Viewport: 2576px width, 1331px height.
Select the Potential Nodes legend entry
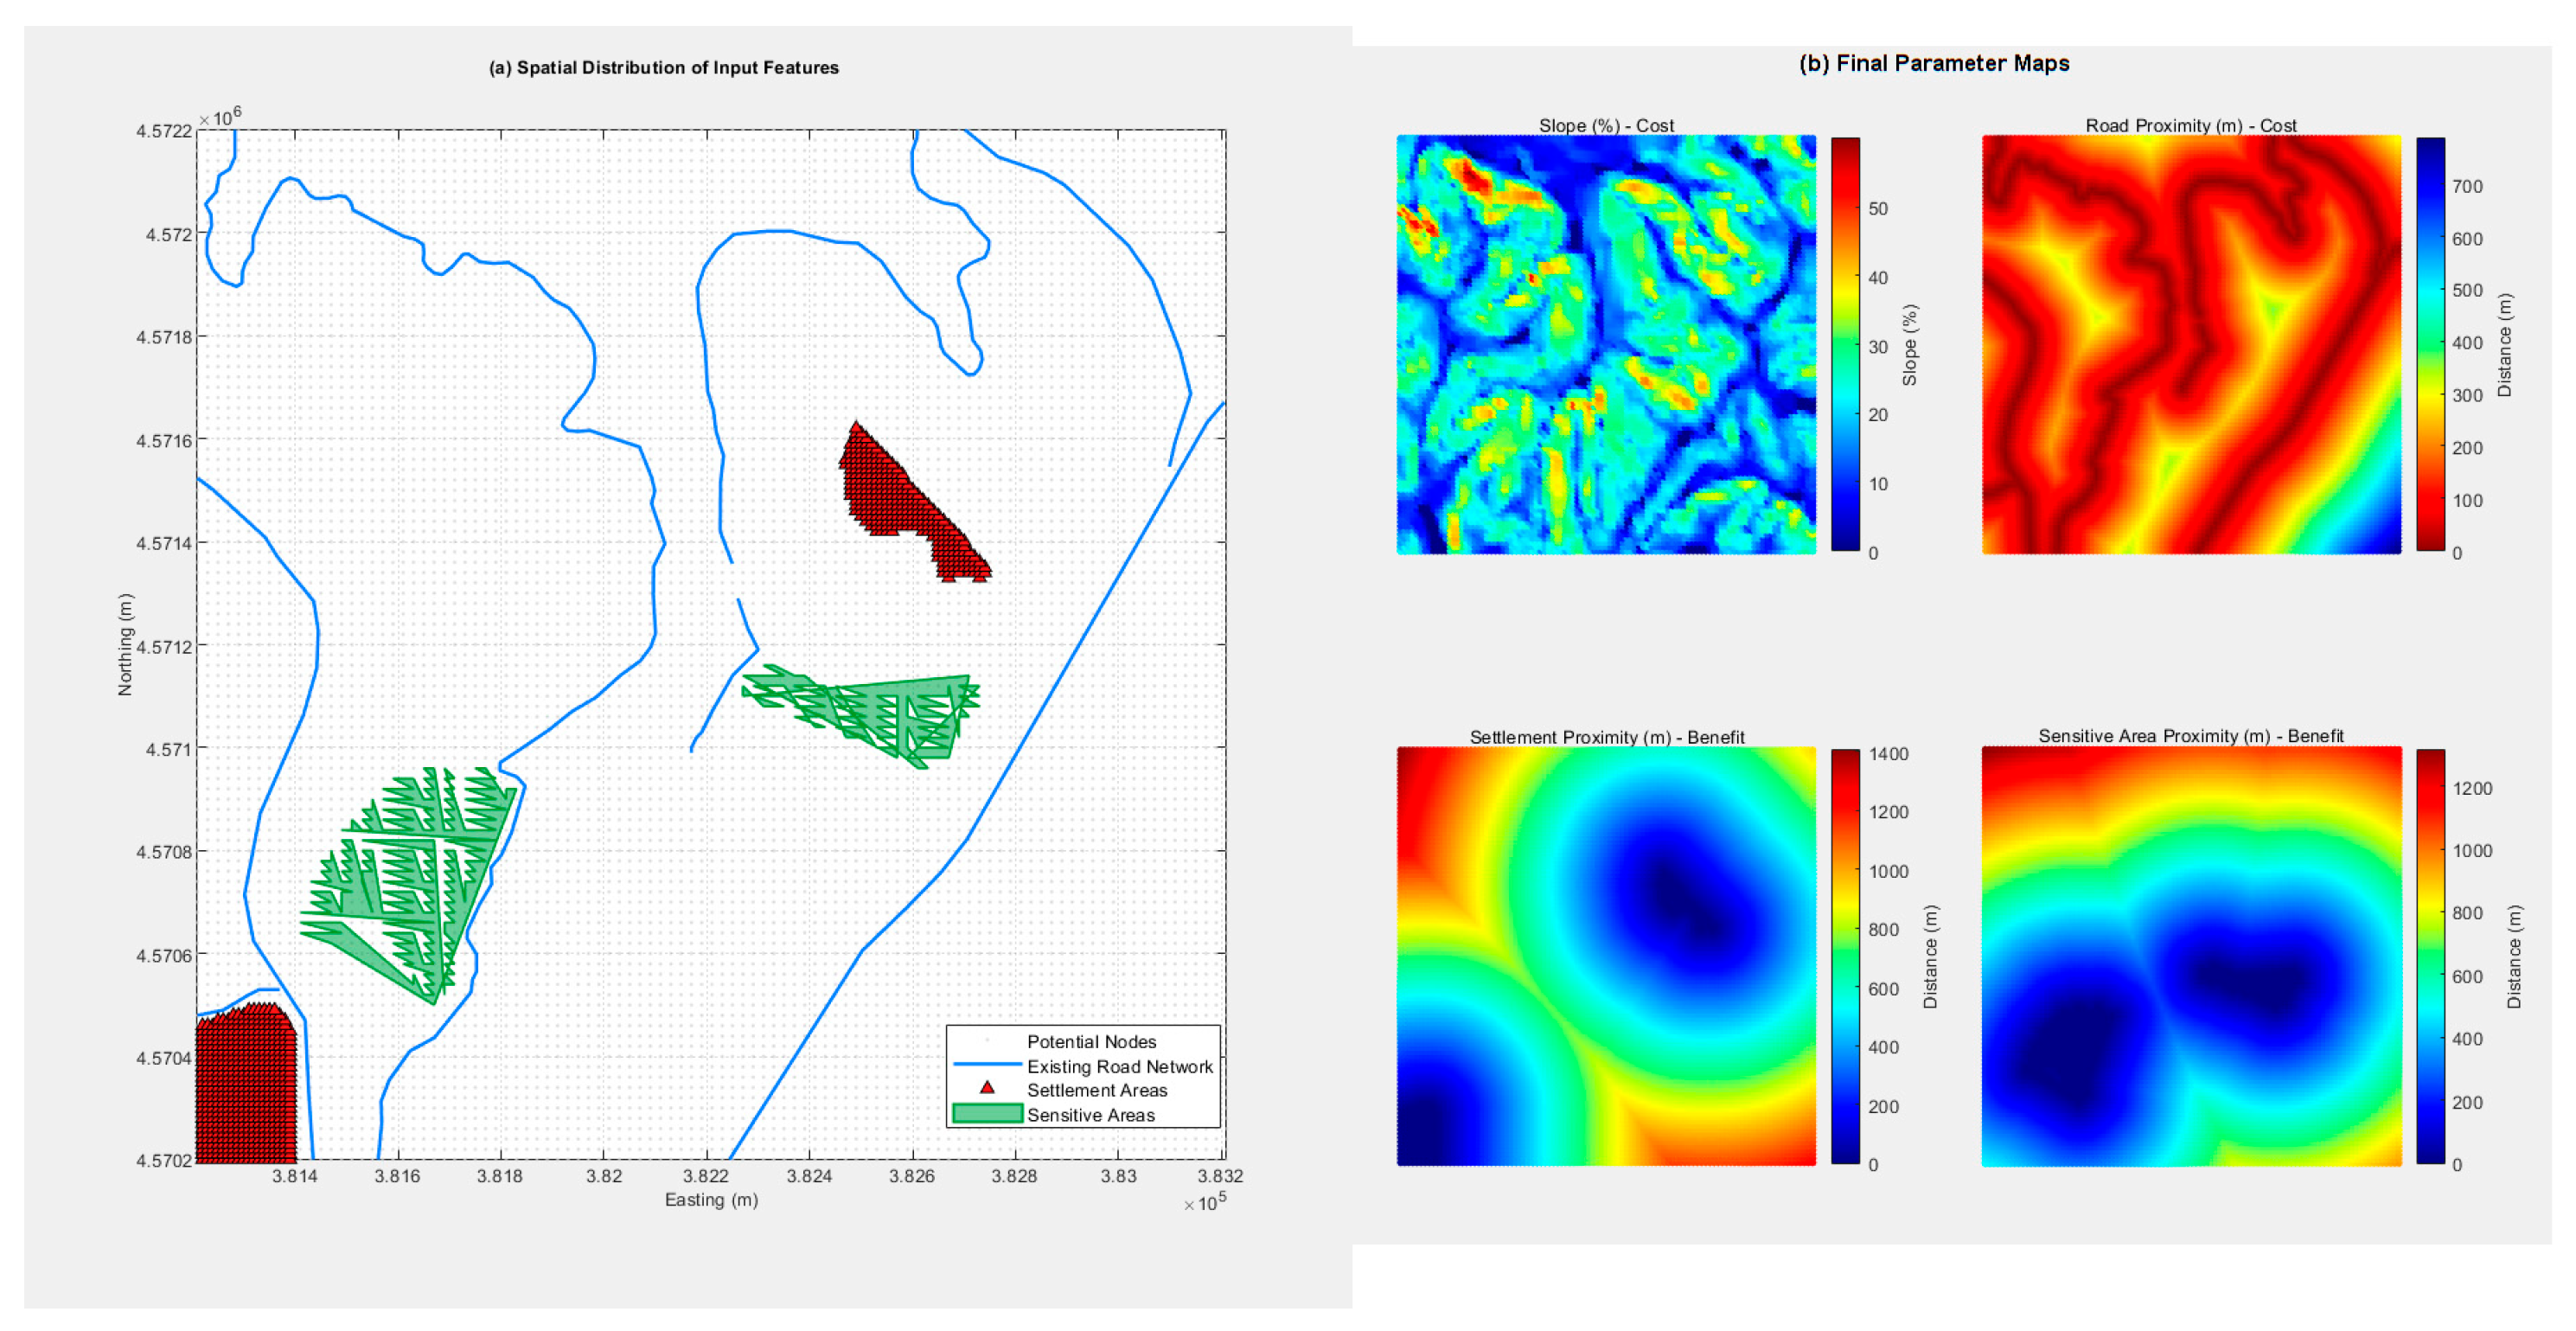[x=1090, y=1041]
